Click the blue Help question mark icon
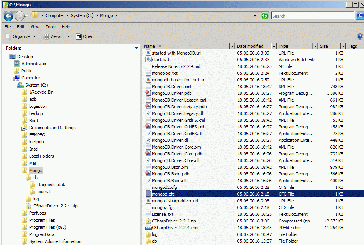364x245 pixels. click(x=360, y=36)
